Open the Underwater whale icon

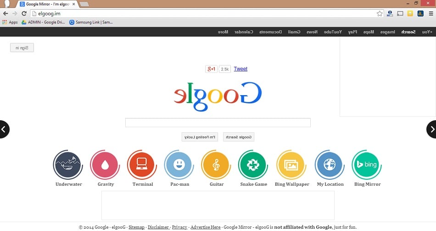click(68, 165)
